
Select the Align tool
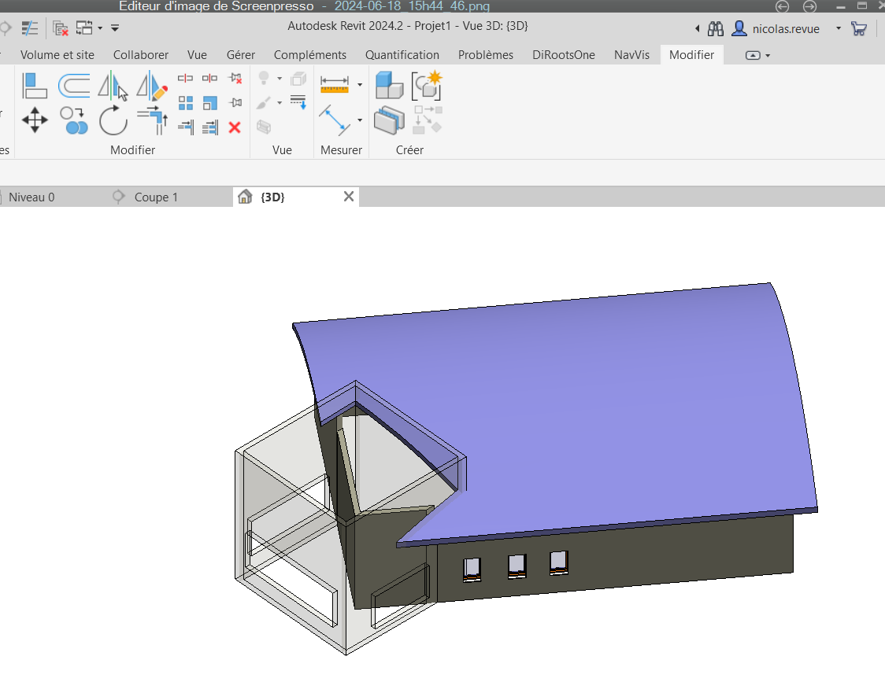tap(35, 84)
